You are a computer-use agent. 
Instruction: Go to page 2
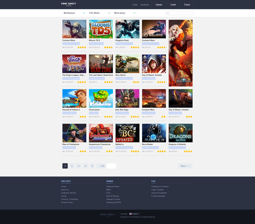point(72,166)
